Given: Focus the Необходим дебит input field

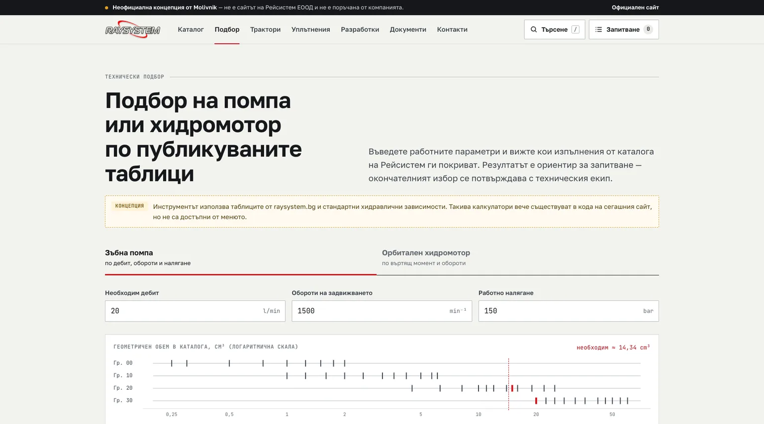Looking at the screenshot, I should [195, 311].
